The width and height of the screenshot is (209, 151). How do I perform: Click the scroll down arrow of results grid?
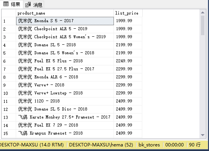click(202, 135)
